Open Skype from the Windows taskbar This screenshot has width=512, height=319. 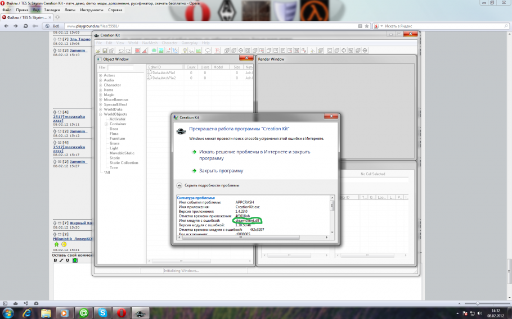coord(103,312)
